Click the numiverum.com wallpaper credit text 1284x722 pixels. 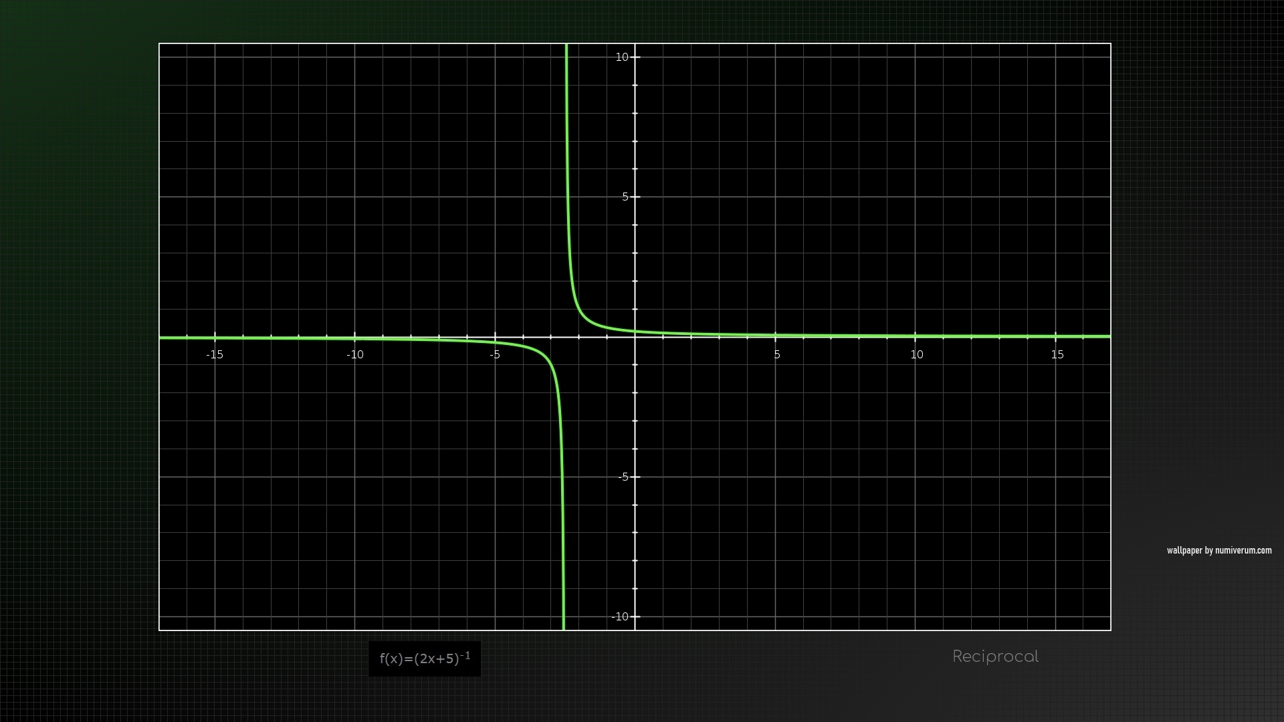click(1218, 551)
